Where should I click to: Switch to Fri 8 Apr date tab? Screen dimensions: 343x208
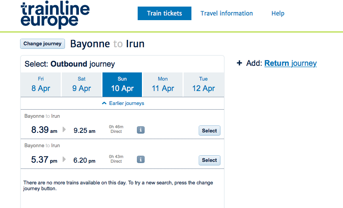pos(41,84)
